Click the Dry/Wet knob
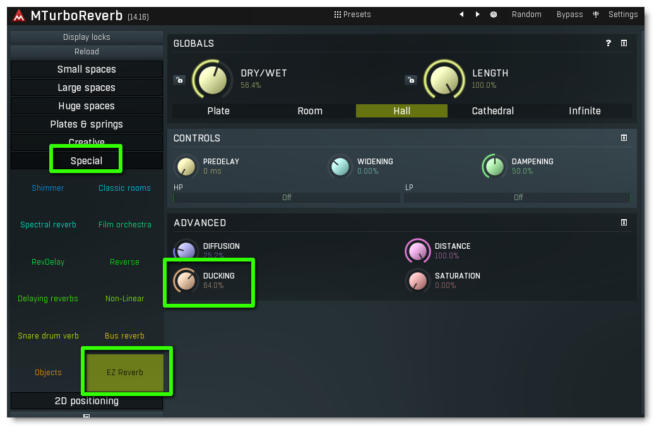The height and width of the screenshot is (432, 659). [212, 80]
